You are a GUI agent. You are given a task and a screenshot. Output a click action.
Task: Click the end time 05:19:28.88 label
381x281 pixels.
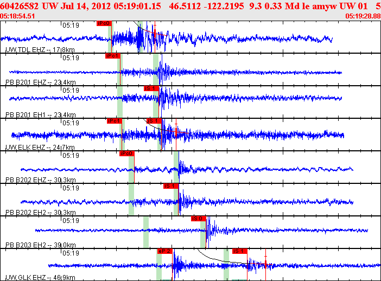pos(363,16)
